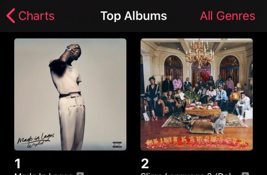Tap the Made In Lagos album title text
The image size is (267, 175).
(x=44, y=174)
